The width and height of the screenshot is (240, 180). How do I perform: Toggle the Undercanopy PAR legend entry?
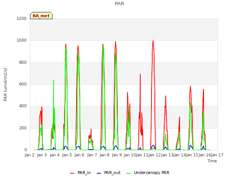click(x=148, y=172)
